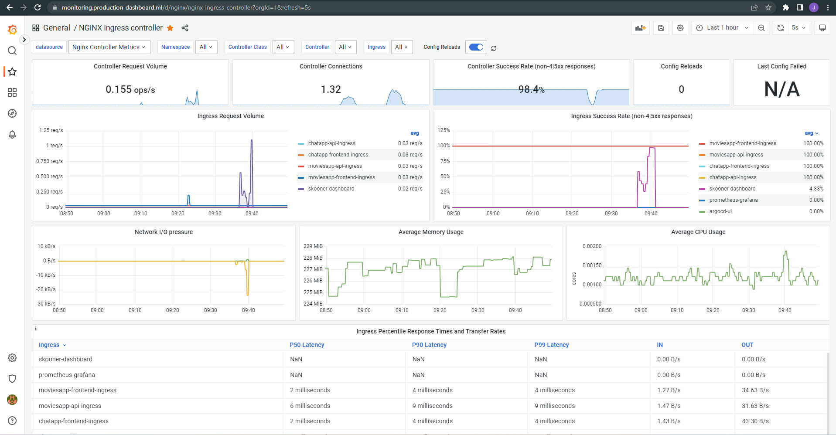Image resolution: width=836 pixels, height=435 pixels.
Task: Open the Ingress Request Volume panel title menu
Action: coord(231,116)
